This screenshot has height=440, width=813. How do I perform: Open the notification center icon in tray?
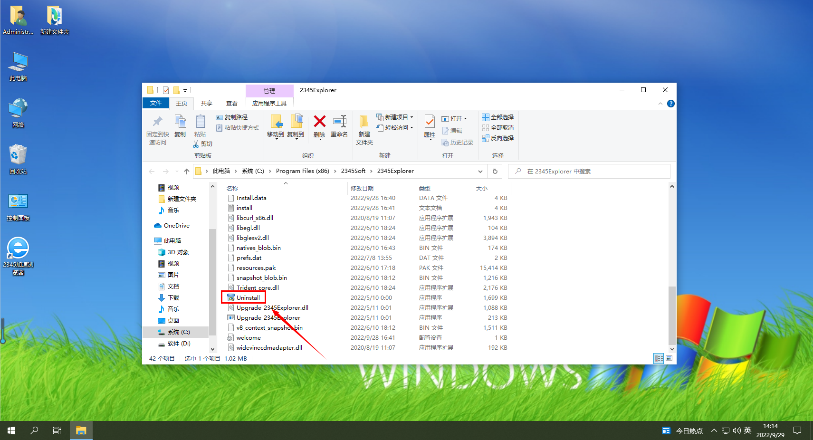click(x=797, y=430)
